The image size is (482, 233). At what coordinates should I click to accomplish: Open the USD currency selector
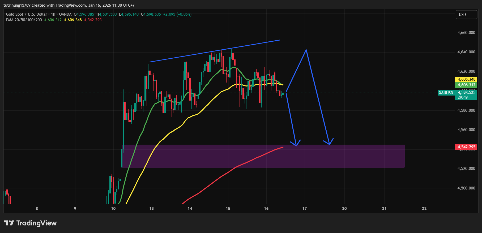point(466,15)
